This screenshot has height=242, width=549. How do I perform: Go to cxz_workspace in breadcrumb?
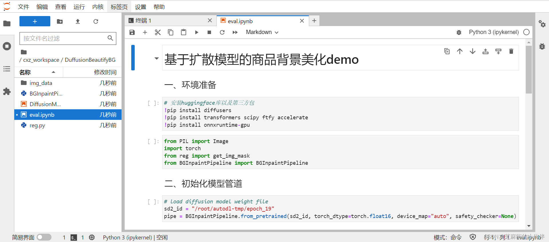coord(41,60)
